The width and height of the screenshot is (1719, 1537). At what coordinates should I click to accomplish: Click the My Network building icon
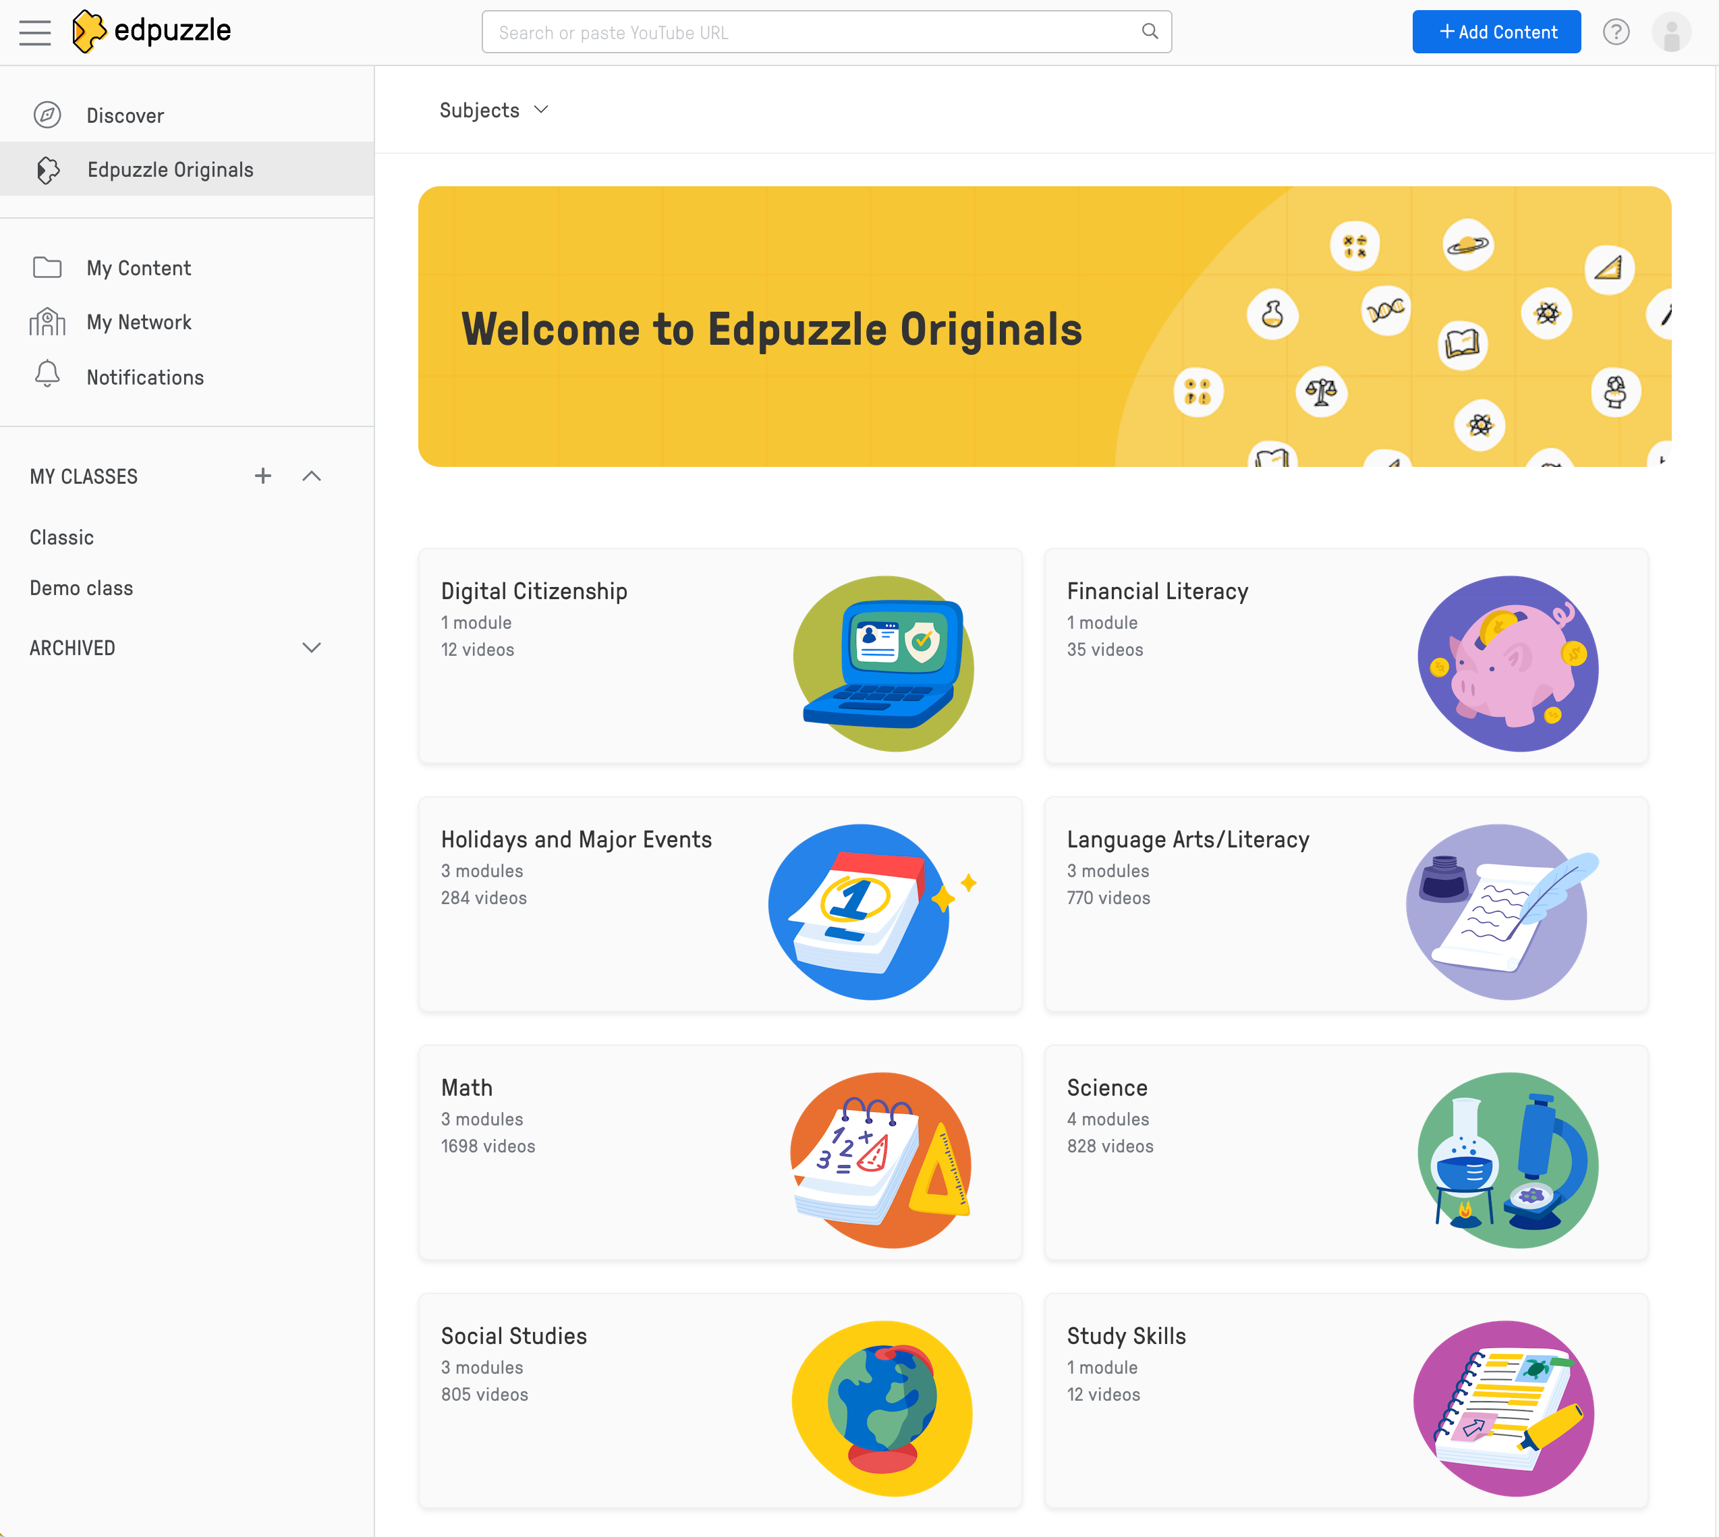pos(47,322)
